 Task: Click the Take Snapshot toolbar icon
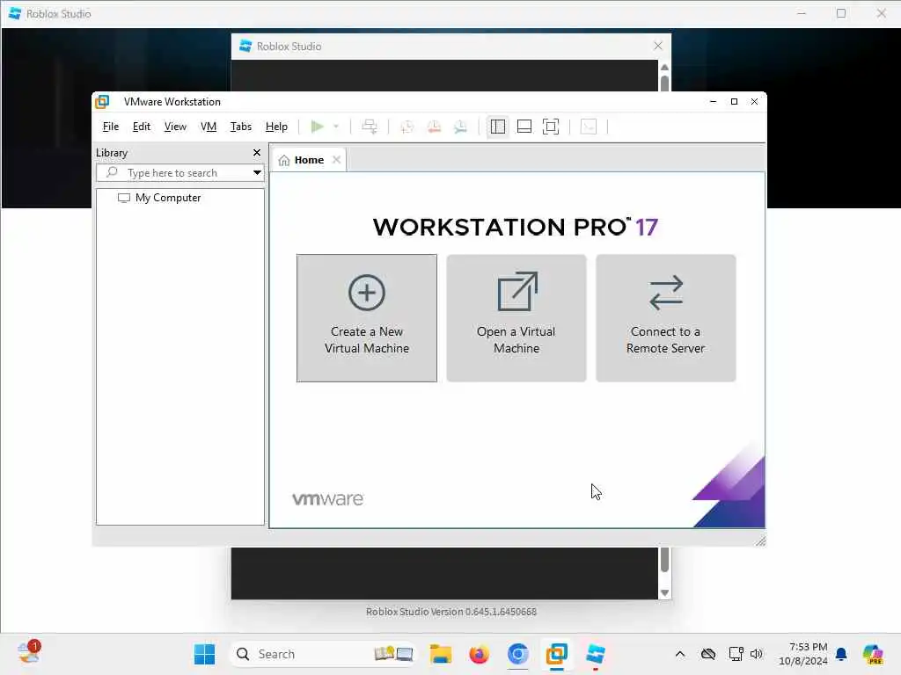tap(407, 127)
